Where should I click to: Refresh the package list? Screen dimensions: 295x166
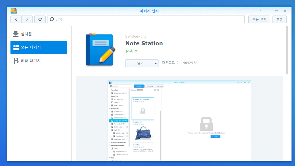(40, 19)
